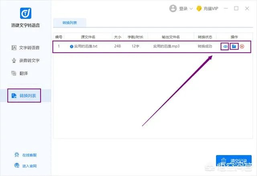The height and width of the screenshot is (176, 257).
Task: Click the 登录 login text
Action: pos(183,8)
